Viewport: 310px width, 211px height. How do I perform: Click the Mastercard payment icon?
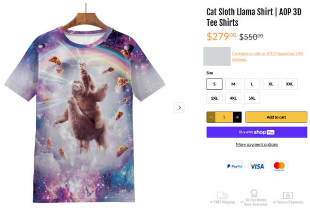coord(279,166)
